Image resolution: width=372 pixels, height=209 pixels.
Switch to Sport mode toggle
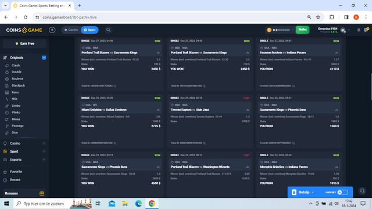(90, 30)
